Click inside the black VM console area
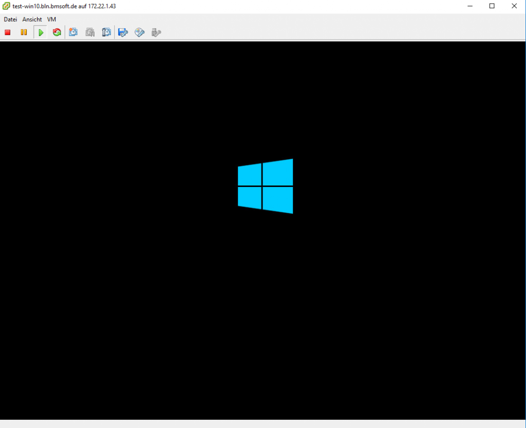 point(263,308)
